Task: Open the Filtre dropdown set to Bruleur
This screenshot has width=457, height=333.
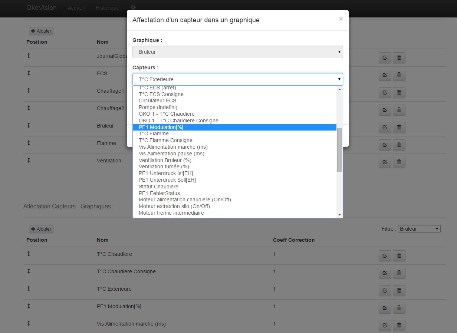Action: click(x=419, y=229)
